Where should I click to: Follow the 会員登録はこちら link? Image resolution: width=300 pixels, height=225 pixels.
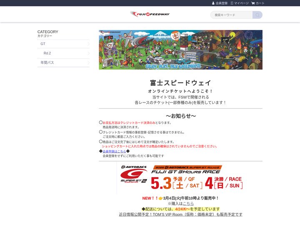coord(114,151)
